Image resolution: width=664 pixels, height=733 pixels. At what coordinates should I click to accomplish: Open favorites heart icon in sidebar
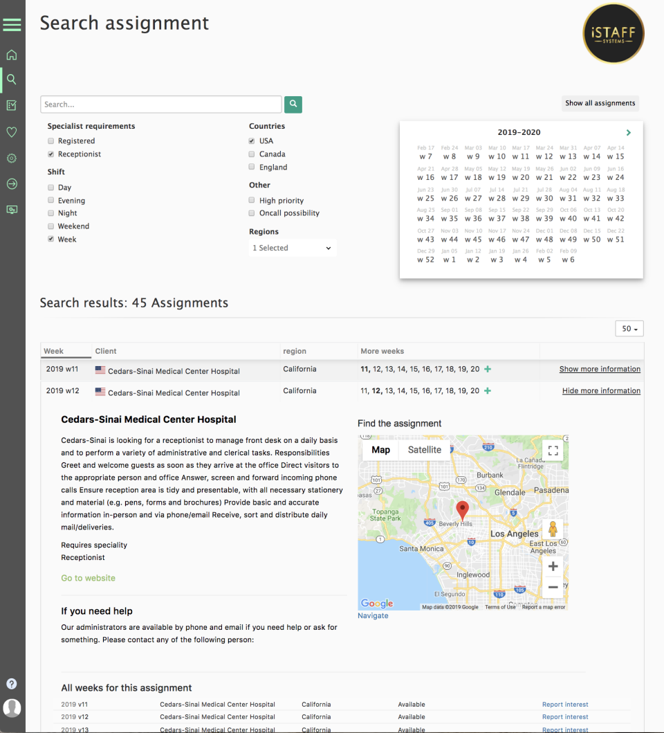click(x=12, y=132)
